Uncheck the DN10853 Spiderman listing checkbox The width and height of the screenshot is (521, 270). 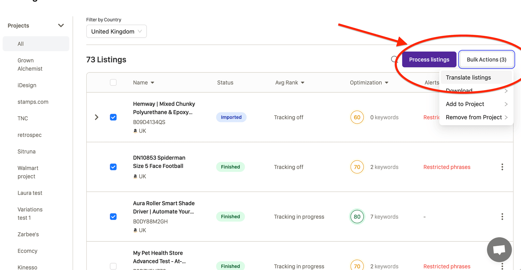(x=113, y=167)
